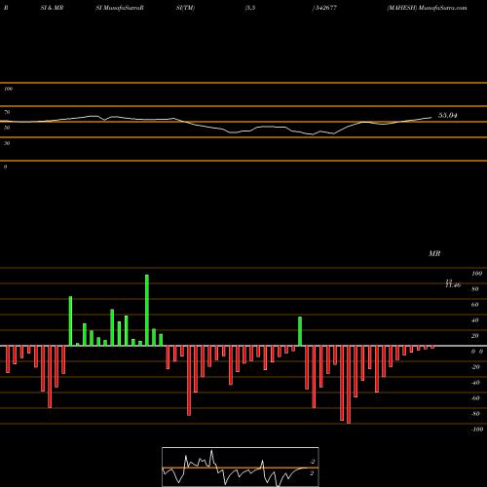Click the MR axis label -80
This screenshot has height=487, width=487.
(475, 414)
